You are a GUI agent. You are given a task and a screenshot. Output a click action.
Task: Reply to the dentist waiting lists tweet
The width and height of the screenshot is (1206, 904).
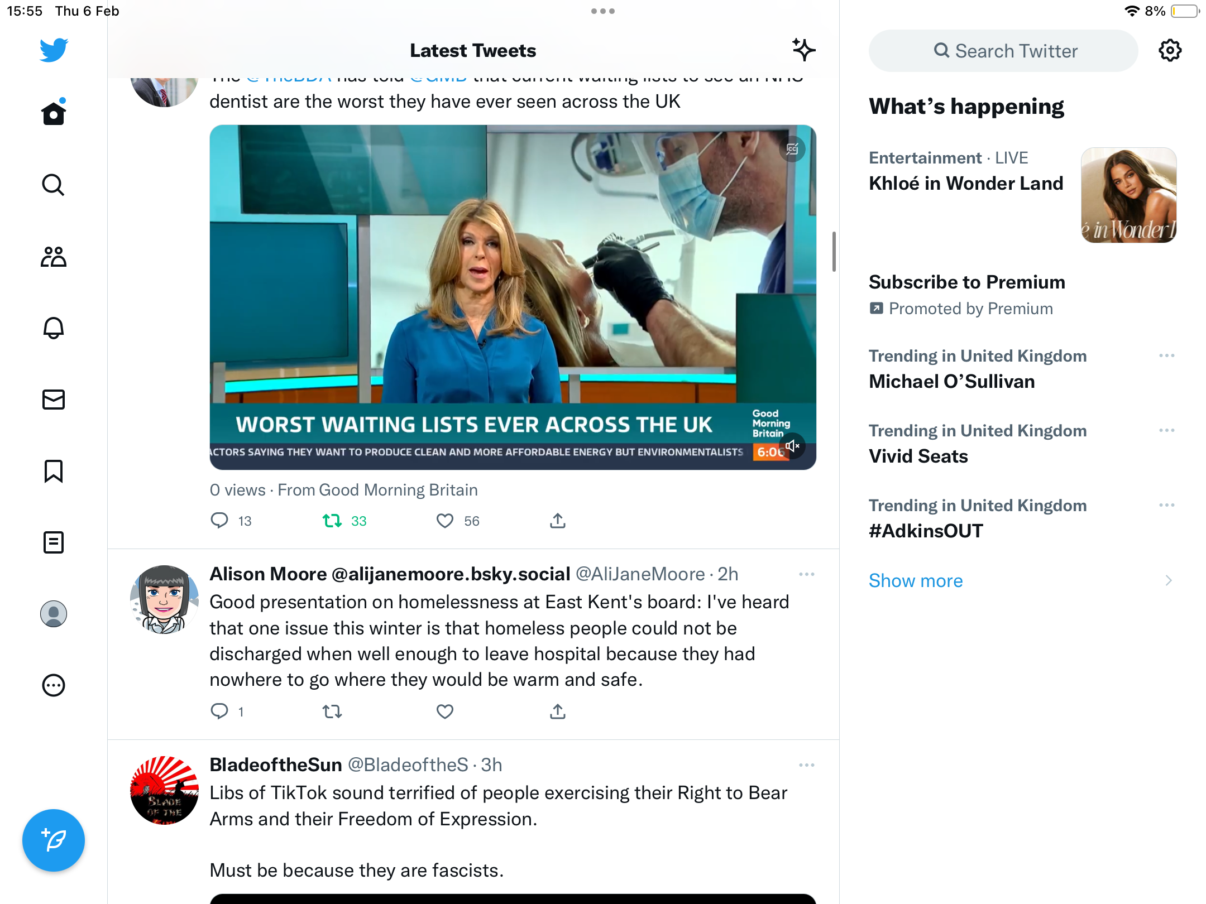click(x=219, y=521)
